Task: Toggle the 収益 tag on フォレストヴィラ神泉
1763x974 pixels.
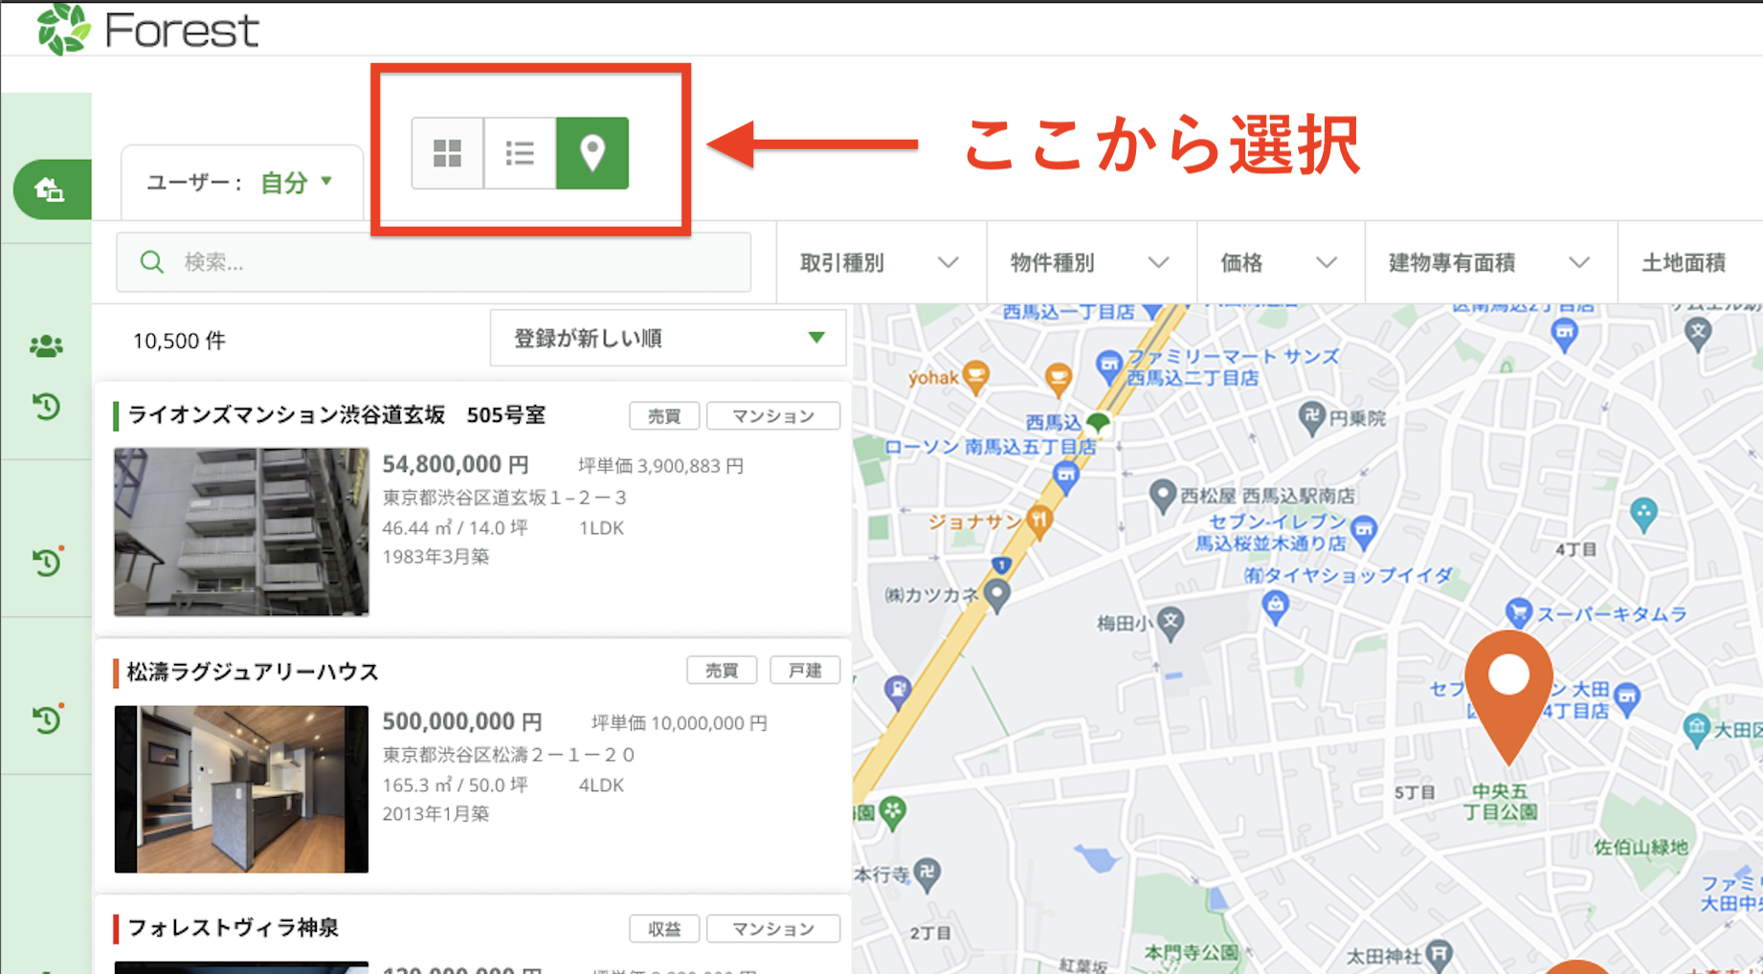Action: coord(664,928)
